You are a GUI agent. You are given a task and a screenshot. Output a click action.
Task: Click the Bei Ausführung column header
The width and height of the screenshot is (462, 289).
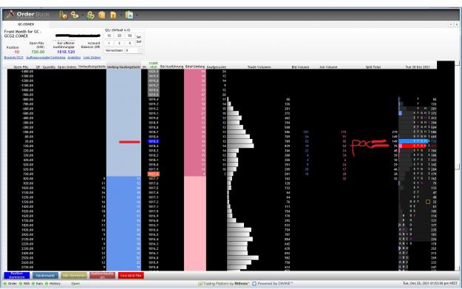click(171, 67)
